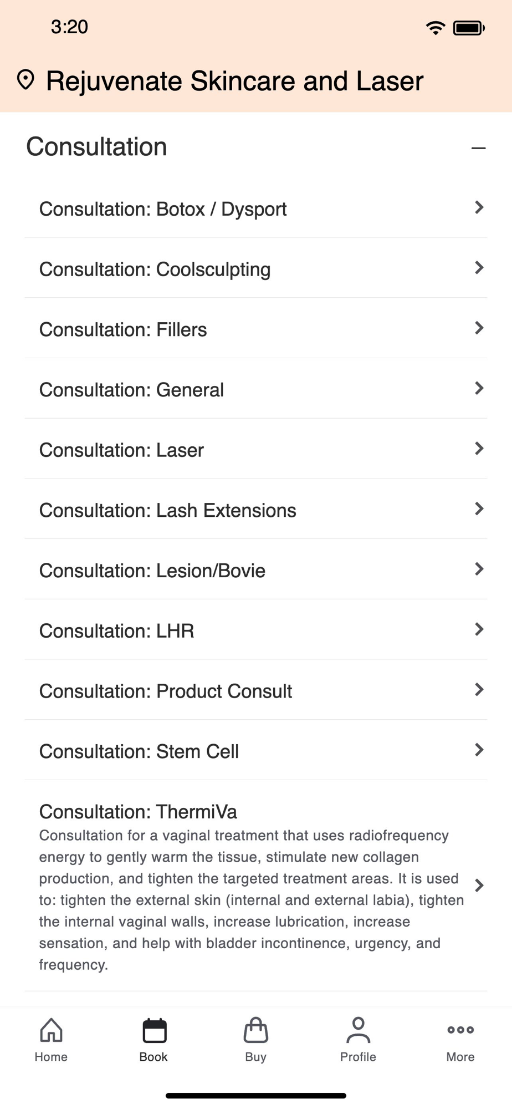This screenshot has width=512, height=1109.
Task: Tap Consultation: Lesion/Bovie row
Action: point(152,571)
